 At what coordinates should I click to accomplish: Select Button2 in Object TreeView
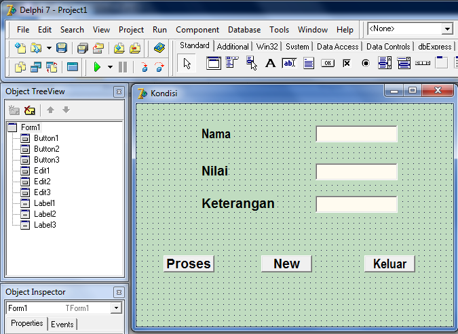pos(46,149)
